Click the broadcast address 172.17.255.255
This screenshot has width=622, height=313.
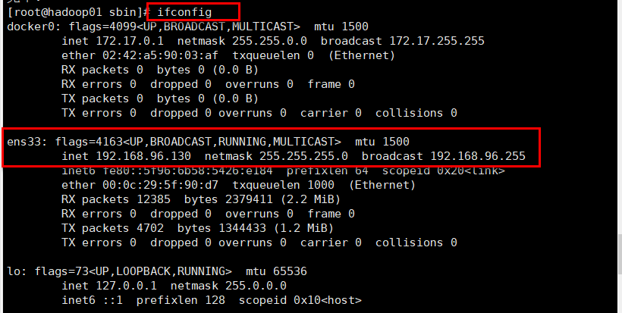click(x=433, y=41)
